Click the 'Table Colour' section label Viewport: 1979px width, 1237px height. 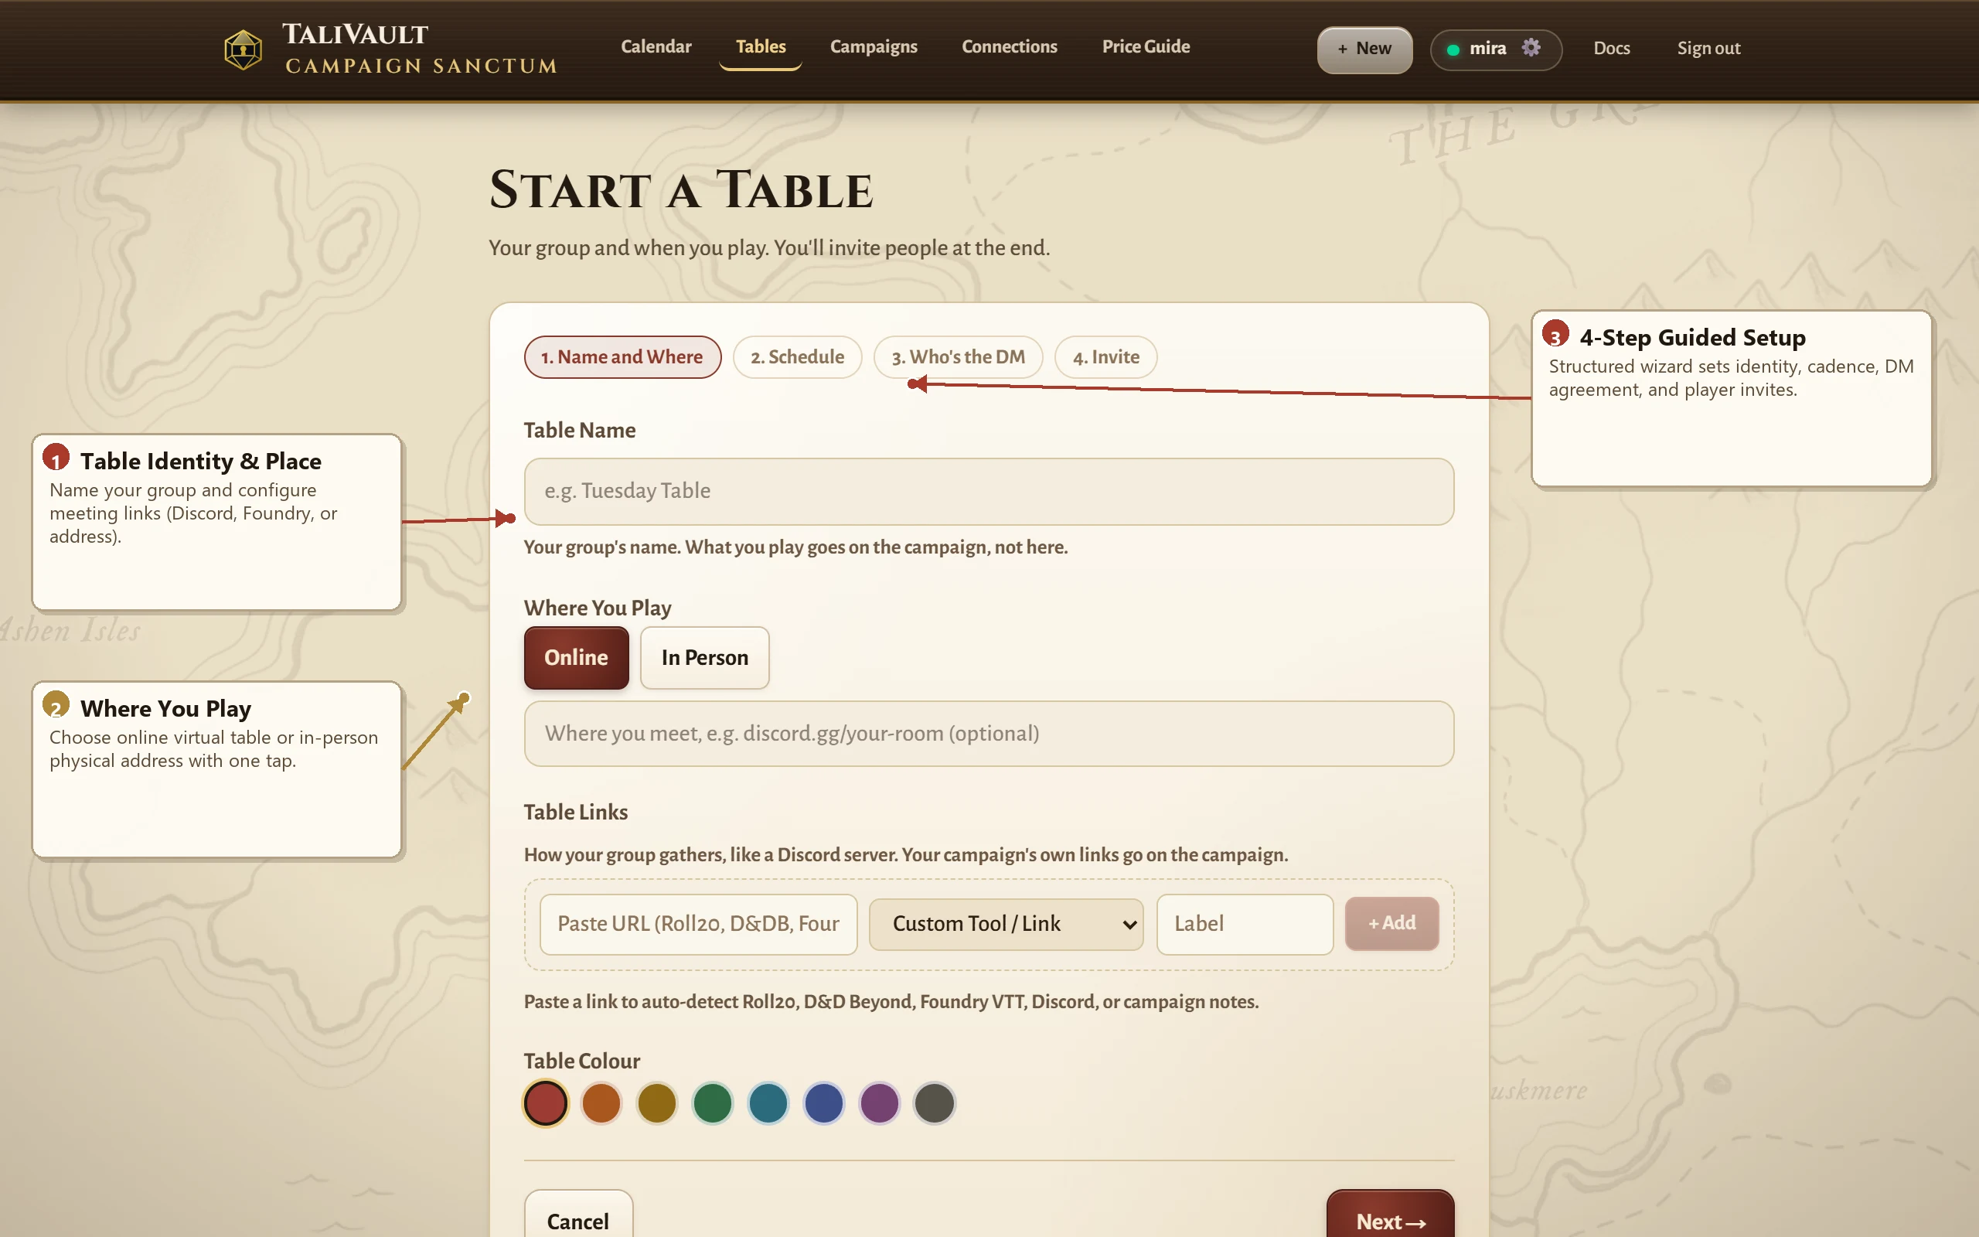pos(581,1060)
